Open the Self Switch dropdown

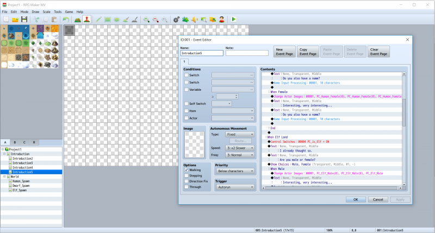point(222,104)
